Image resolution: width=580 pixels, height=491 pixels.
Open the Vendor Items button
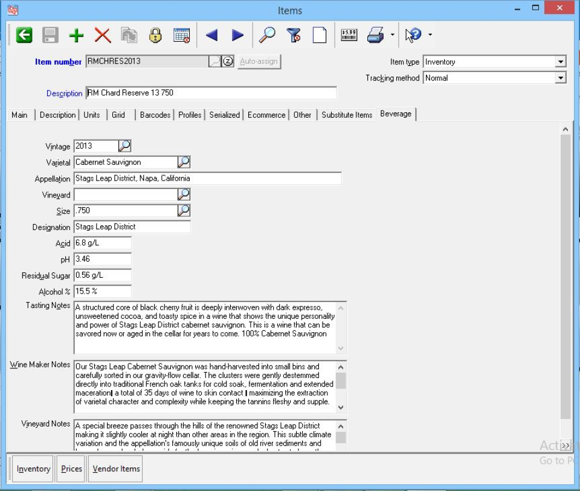(x=115, y=468)
